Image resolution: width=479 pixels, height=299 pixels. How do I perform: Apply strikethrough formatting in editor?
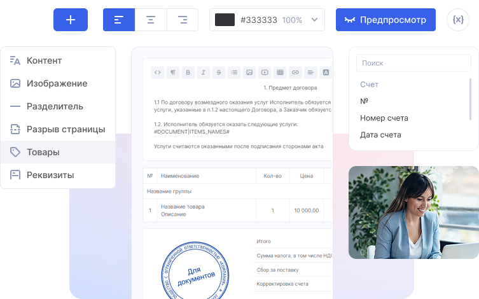pos(218,73)
